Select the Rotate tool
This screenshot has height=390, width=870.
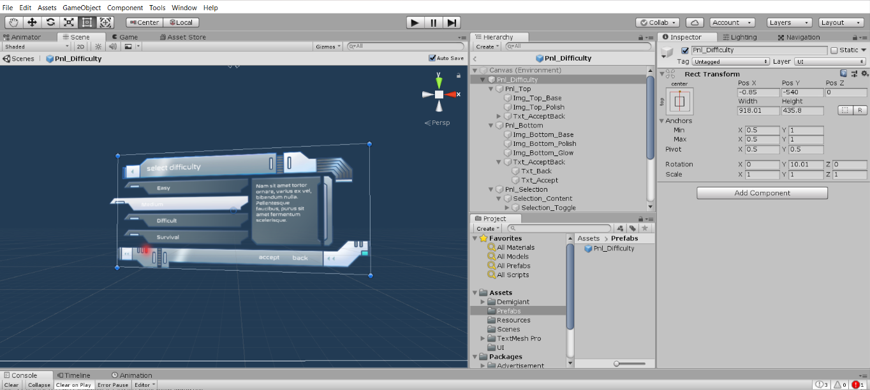click(x=50, y=22)
